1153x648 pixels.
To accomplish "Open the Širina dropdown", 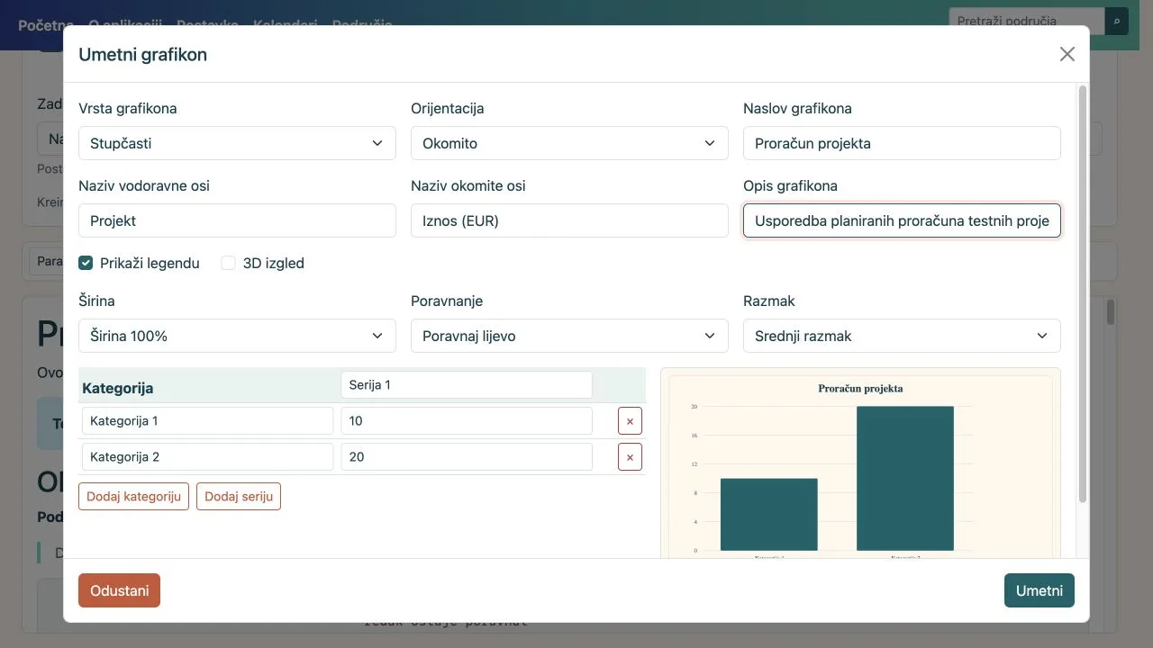I will pyautogui.click(x=237, y=336).
